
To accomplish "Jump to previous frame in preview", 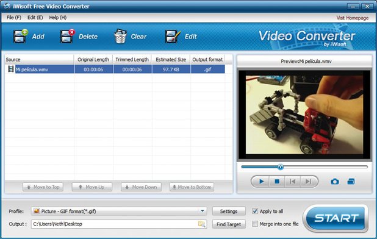I will pos(292,182).
